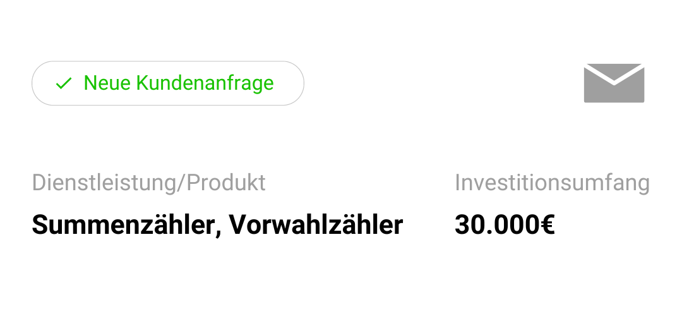Viewport: 682px width, 316px height.
Task: Open the Summenzähler product entry
Action: 123,224
